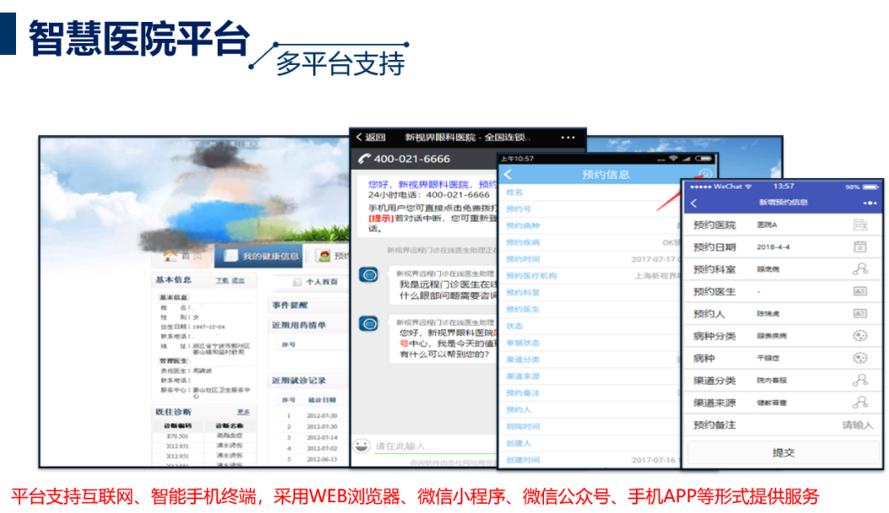This screenshot has height=513, width=889.
Task: Click 预约医生 row in 预约信息 list
Action: pyautogui.click(x=590, y=310)
